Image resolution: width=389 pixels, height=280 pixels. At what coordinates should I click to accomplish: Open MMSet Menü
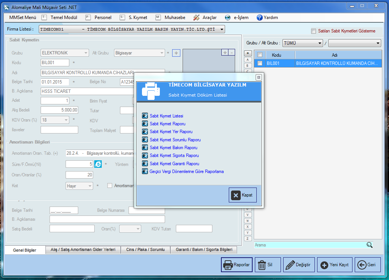point(23,18)
